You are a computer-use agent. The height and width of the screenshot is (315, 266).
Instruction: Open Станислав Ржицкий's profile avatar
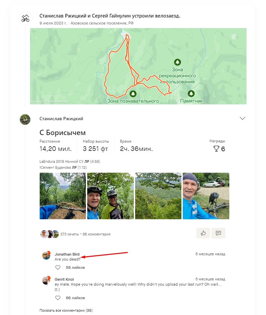click(x=25, y=119)
